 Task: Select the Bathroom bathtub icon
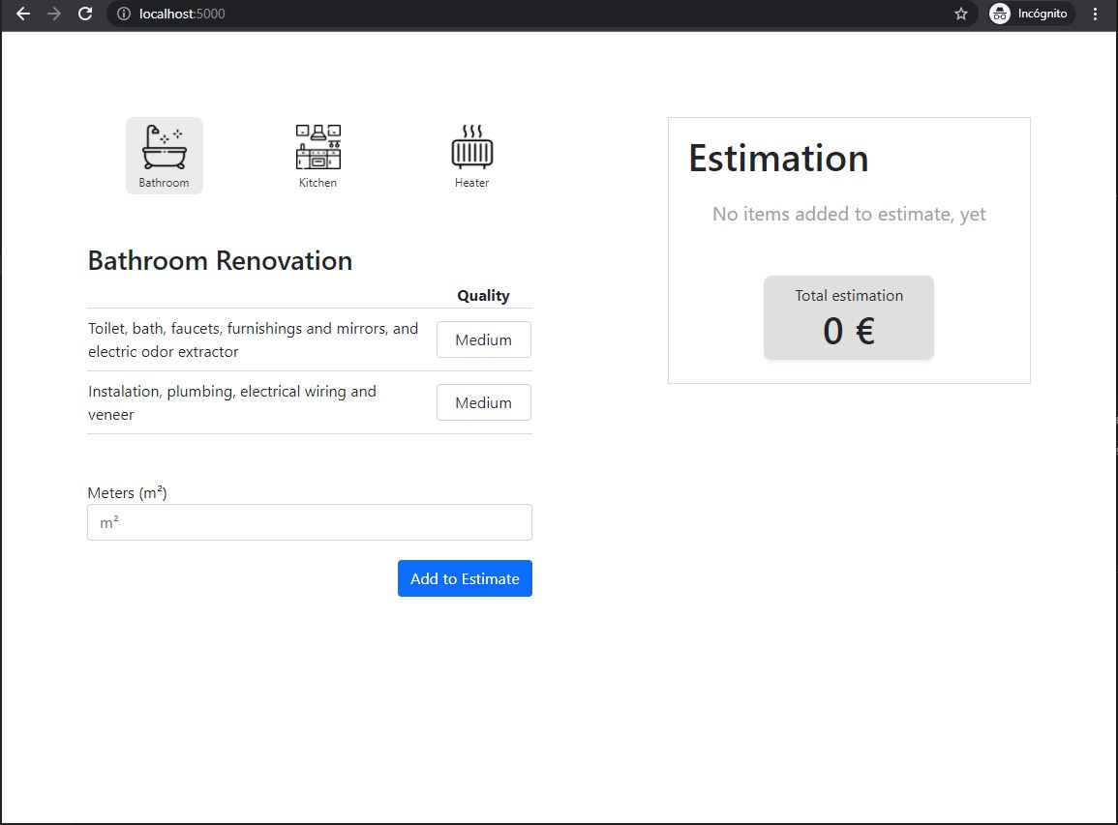(164, 147)
